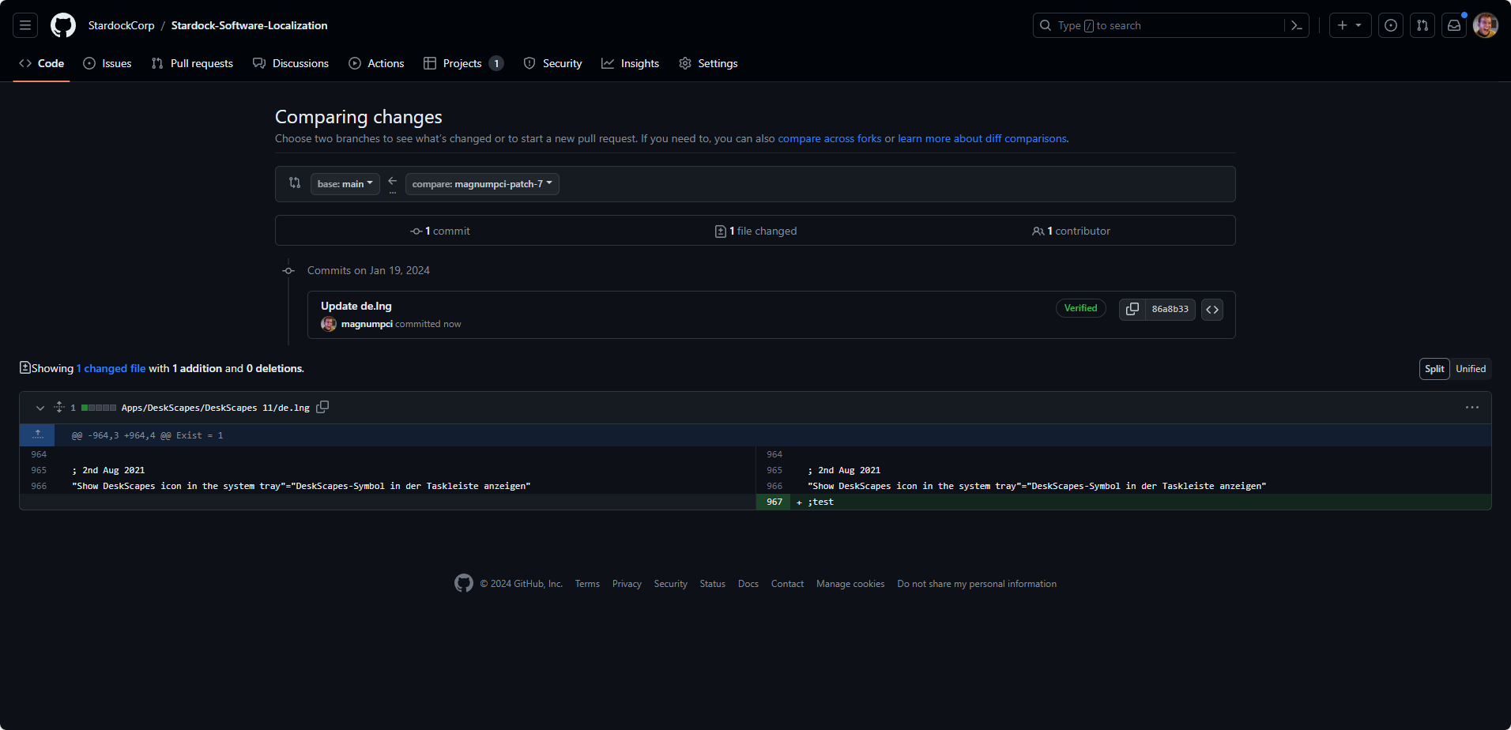Switch to the Issues tab

pyautogui.click(x=107, y=63)
